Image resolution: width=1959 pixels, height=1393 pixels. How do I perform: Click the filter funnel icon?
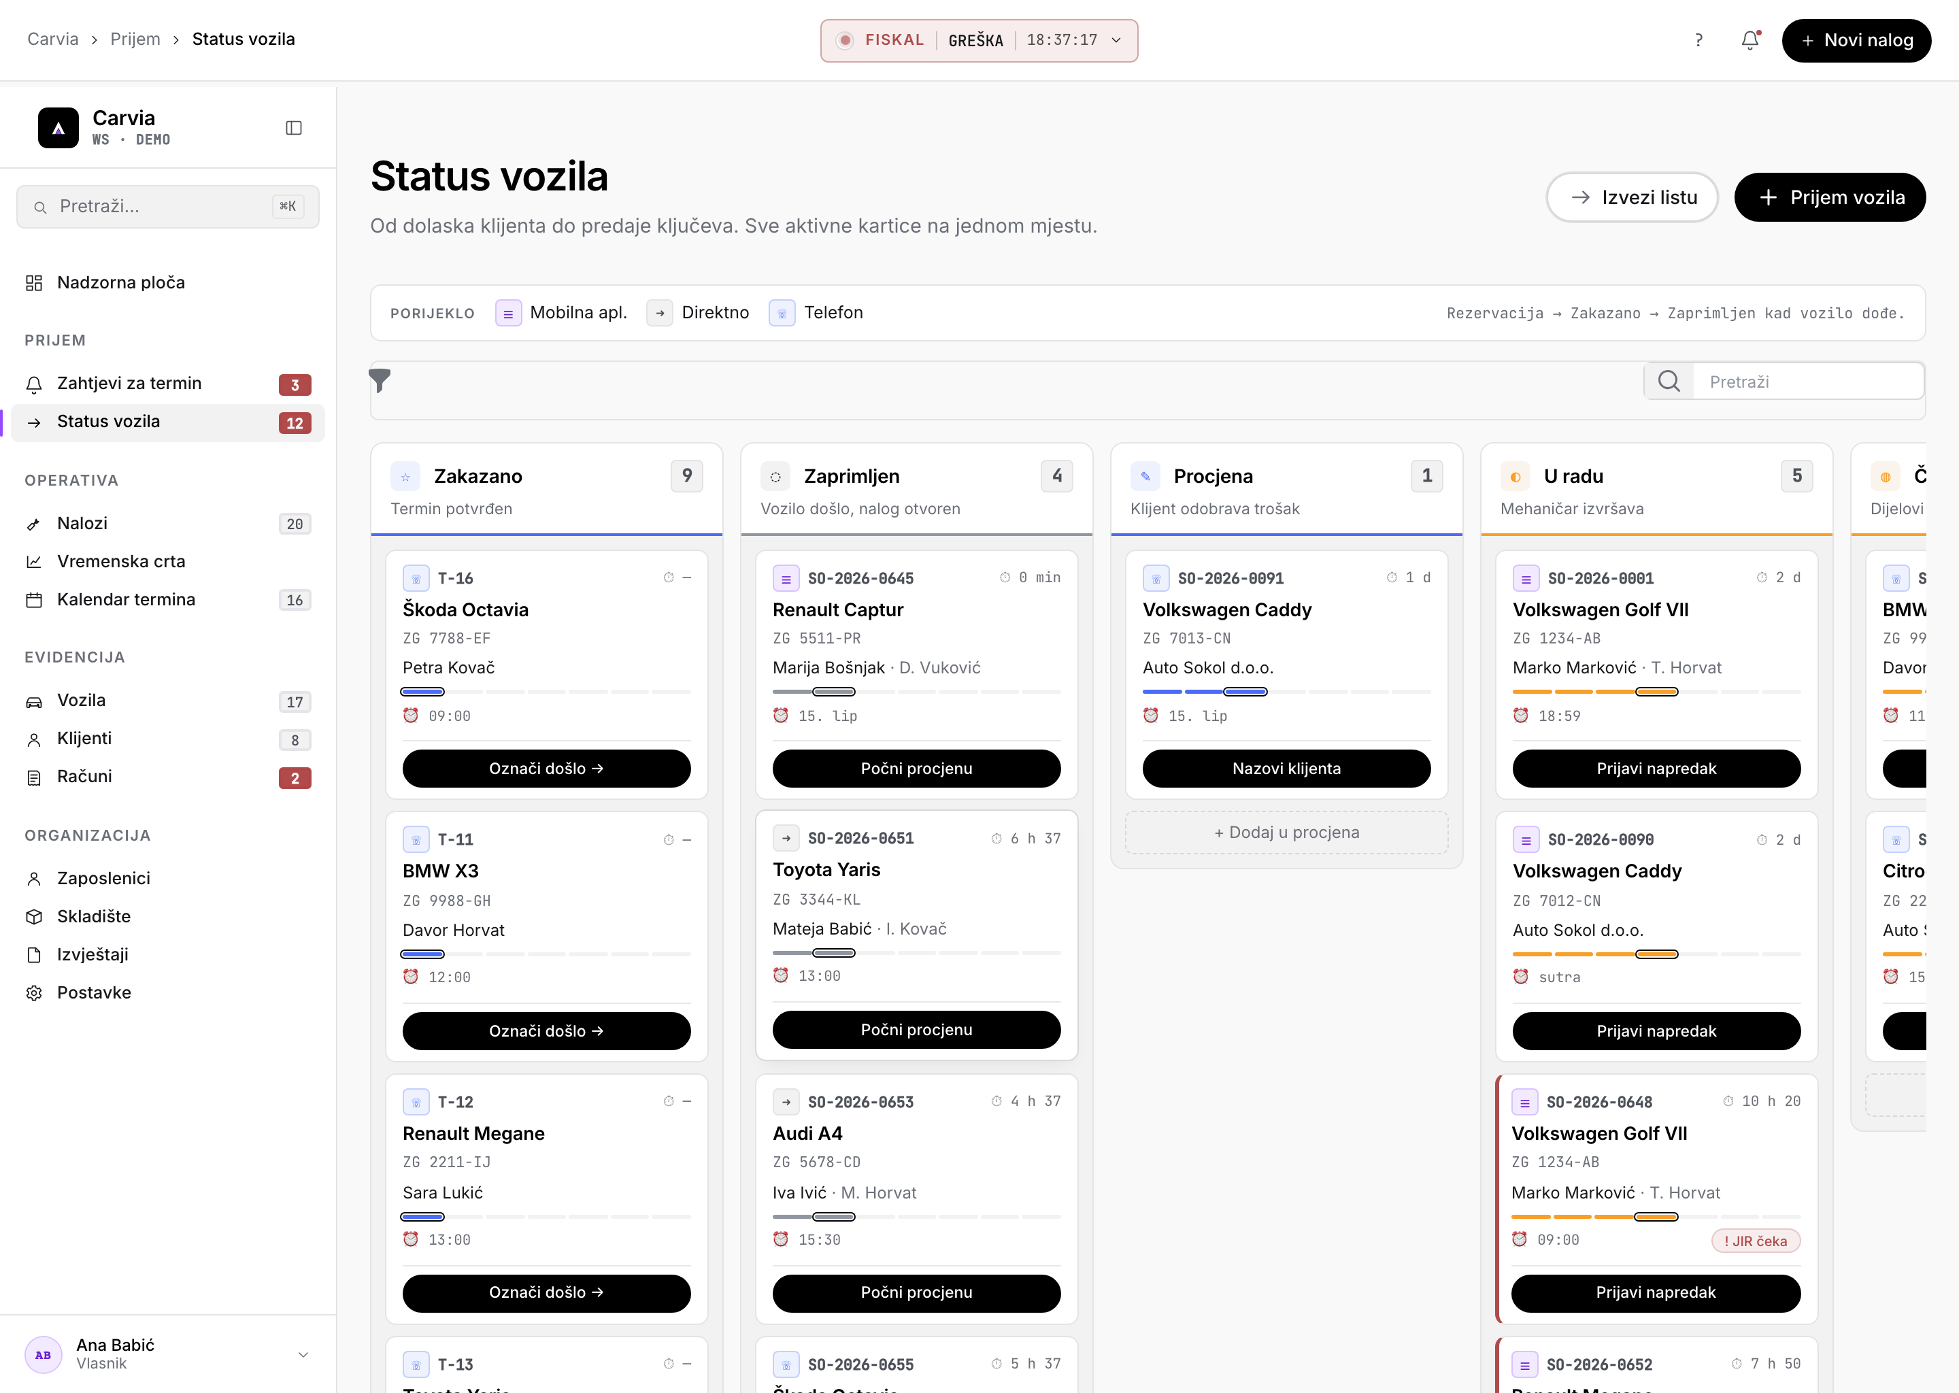(380, 380)
